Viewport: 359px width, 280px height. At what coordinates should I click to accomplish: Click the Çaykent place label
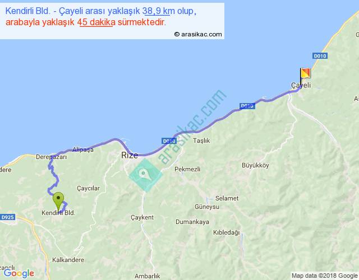click(x=142, y=217)
